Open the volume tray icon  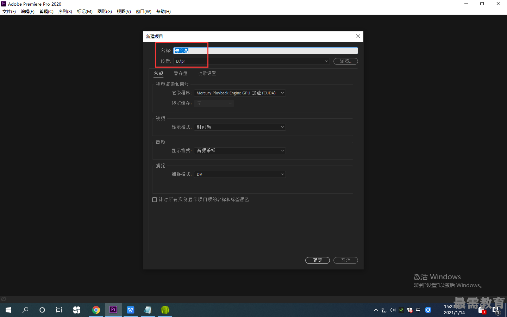[393, 310]
